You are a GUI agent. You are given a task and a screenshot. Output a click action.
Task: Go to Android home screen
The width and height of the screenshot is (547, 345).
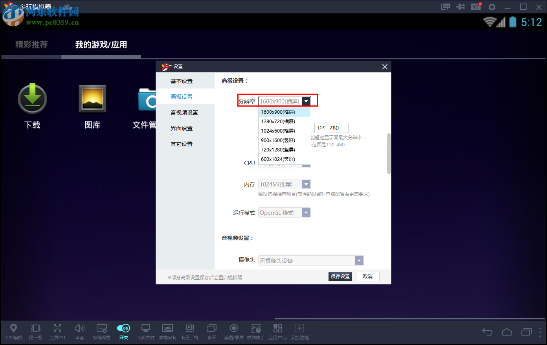[507, 332]
